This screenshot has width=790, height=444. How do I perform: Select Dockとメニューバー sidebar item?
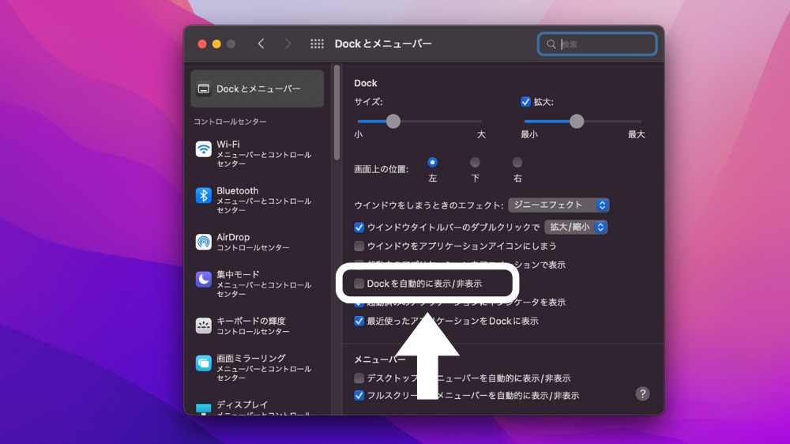pyautogui.click(x=257, y=88)
